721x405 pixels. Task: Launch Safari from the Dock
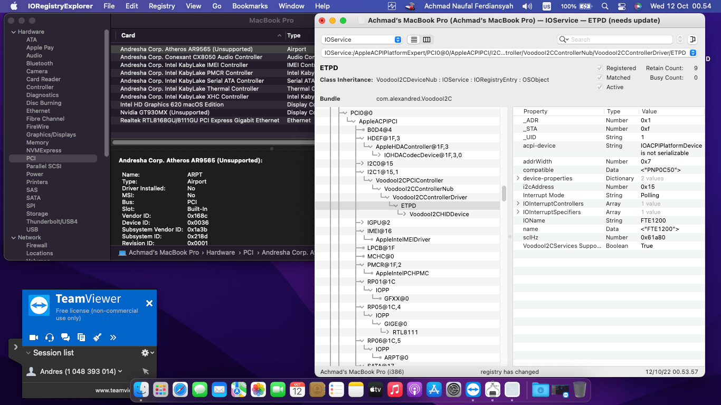(x=180, y=390)
